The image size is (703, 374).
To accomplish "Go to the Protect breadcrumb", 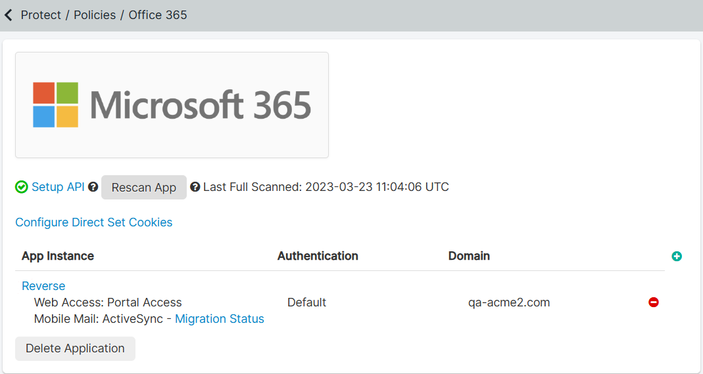I will point(41,15).
